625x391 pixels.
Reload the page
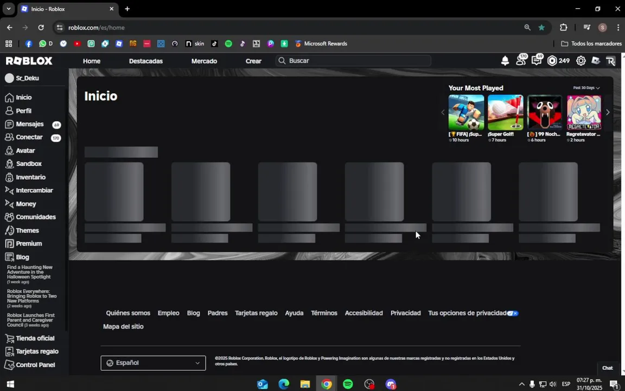point(41,28)
